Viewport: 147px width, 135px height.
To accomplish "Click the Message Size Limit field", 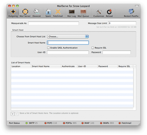I will [122, 23].
